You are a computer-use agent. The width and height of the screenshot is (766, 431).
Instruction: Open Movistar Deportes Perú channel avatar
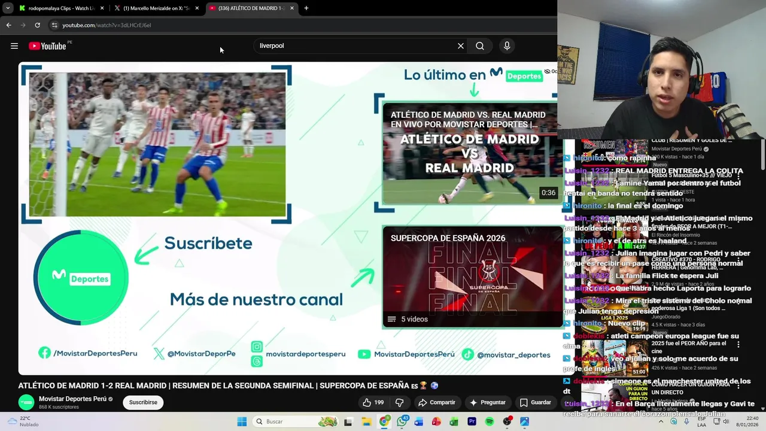click(26, 402)
